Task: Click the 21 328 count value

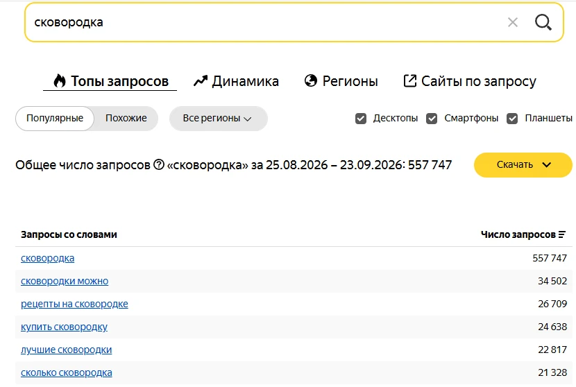Action: tap(552, 372)
